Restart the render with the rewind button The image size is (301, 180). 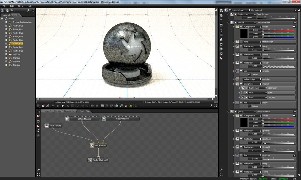(x=53, y=106)
